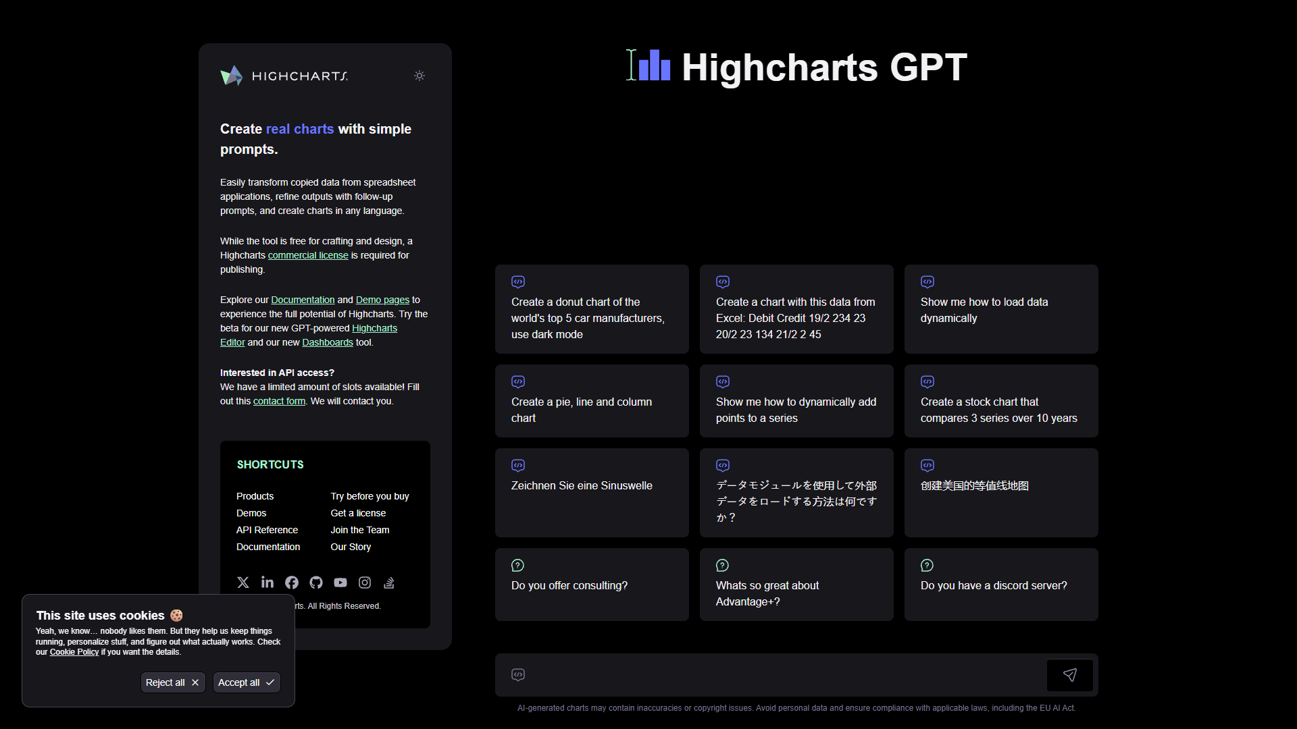Screen dimensions: 1297x729
Task: Choose 'Create a pie, line and column chart'
Action: coord(592,401)
